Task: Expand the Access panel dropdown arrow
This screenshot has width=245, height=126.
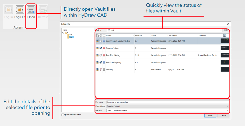Action: click(25, 28)
